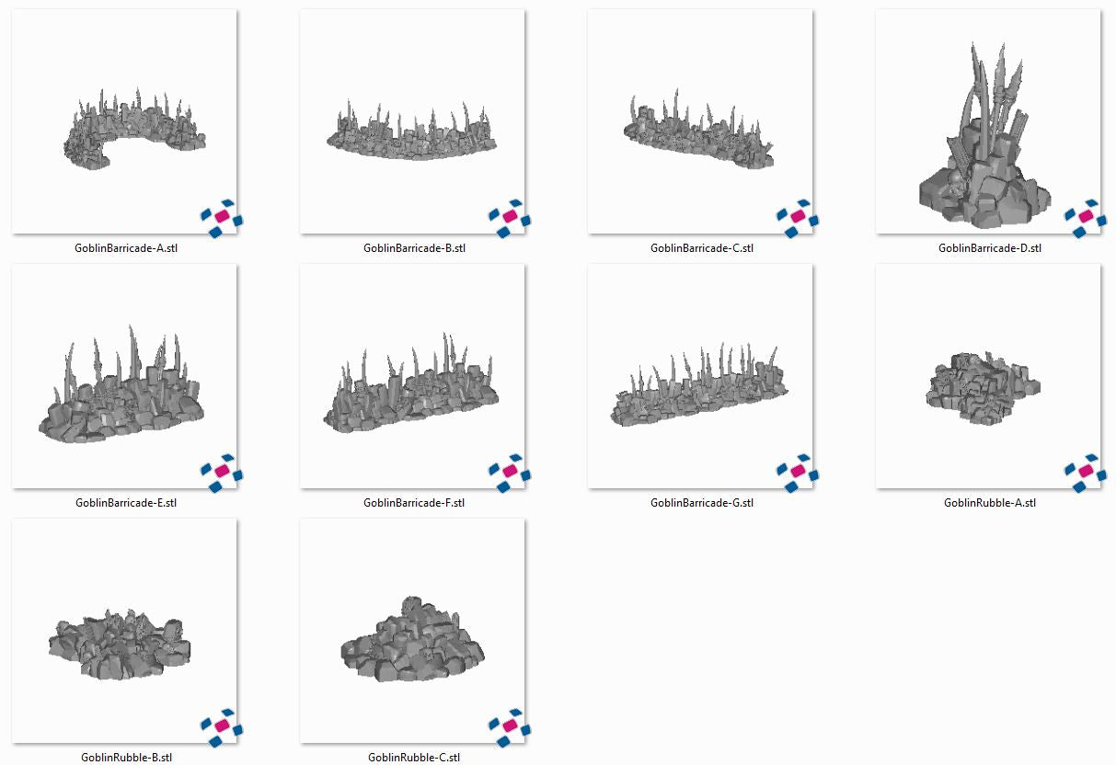Select the watermark icon on GoblinBarricade-F.stl thumbnail
This screenshot has height=765, width=1116.
508,469
